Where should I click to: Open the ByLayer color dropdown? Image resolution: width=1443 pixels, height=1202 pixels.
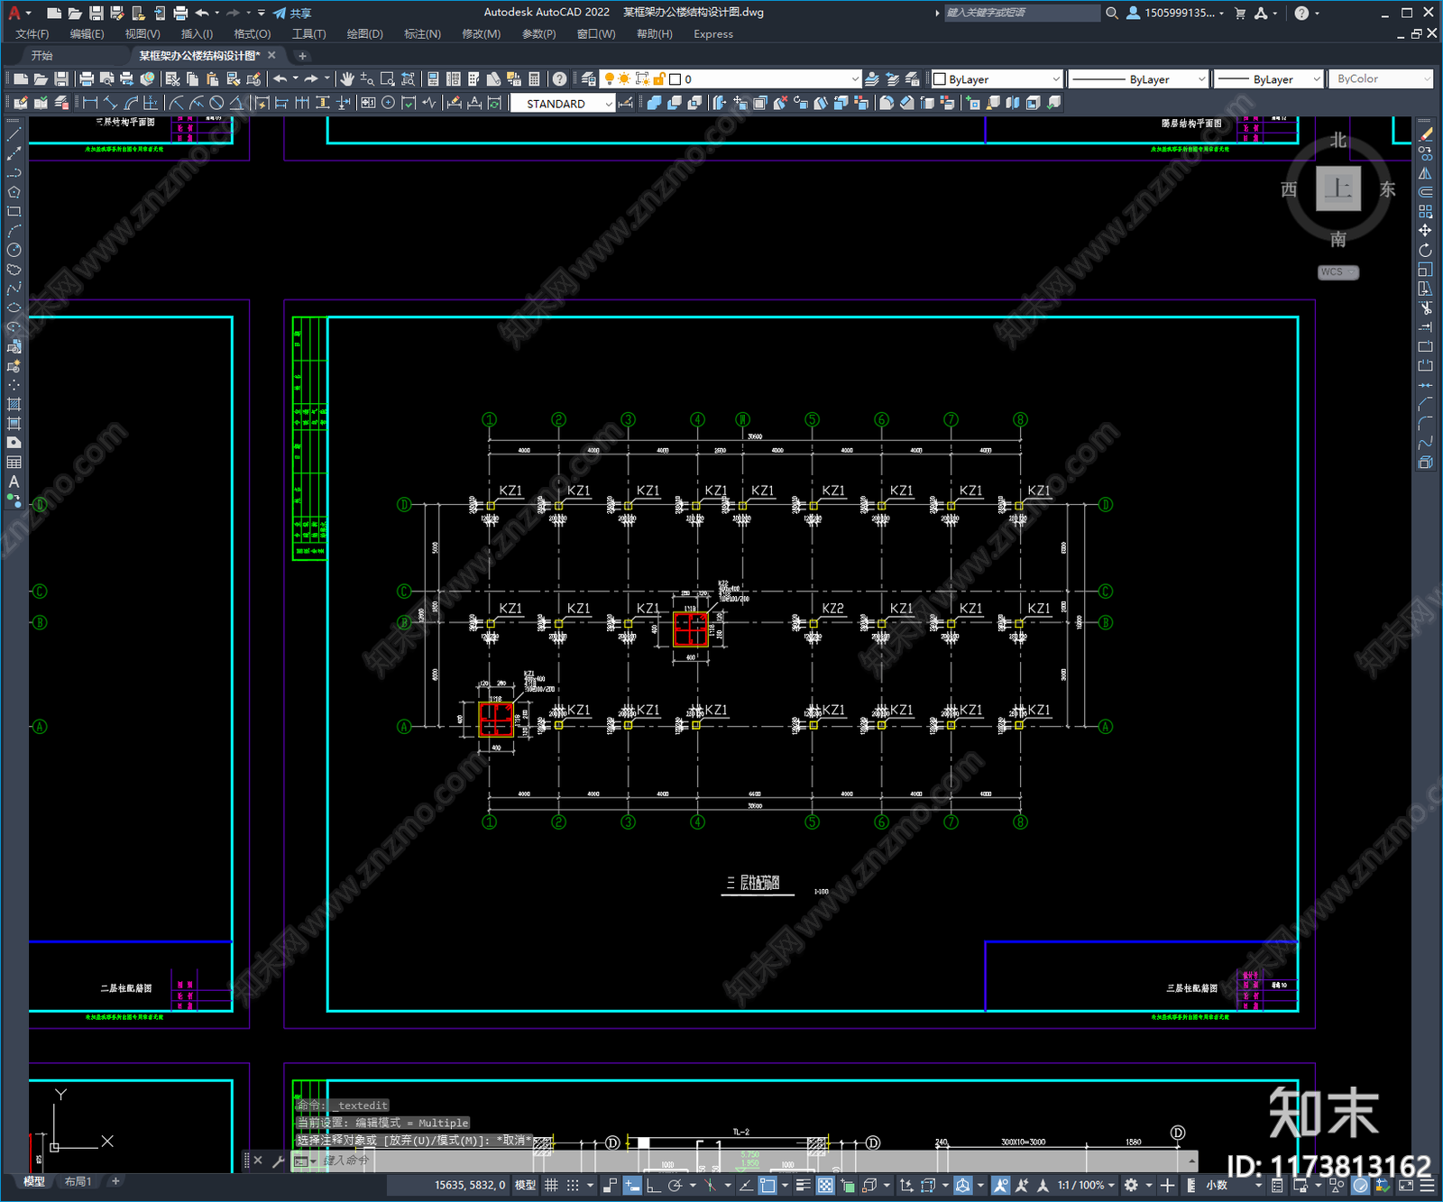tap(997, 79)
